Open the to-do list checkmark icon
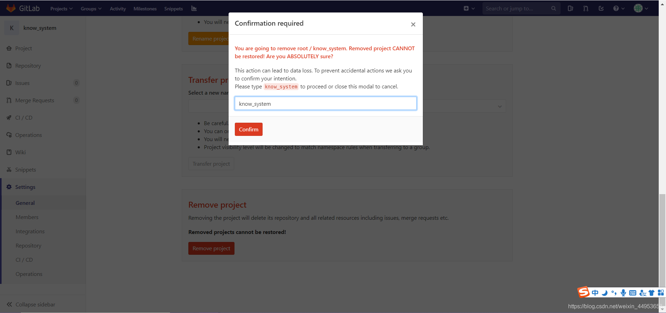666x313 pixels. [601, 8]
